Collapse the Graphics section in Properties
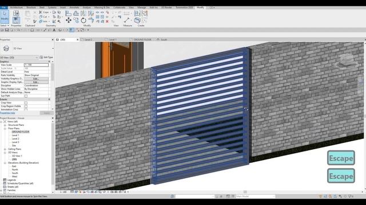Image resolution: width=366 pixels, height=205 pixels. tap(49, 61)
